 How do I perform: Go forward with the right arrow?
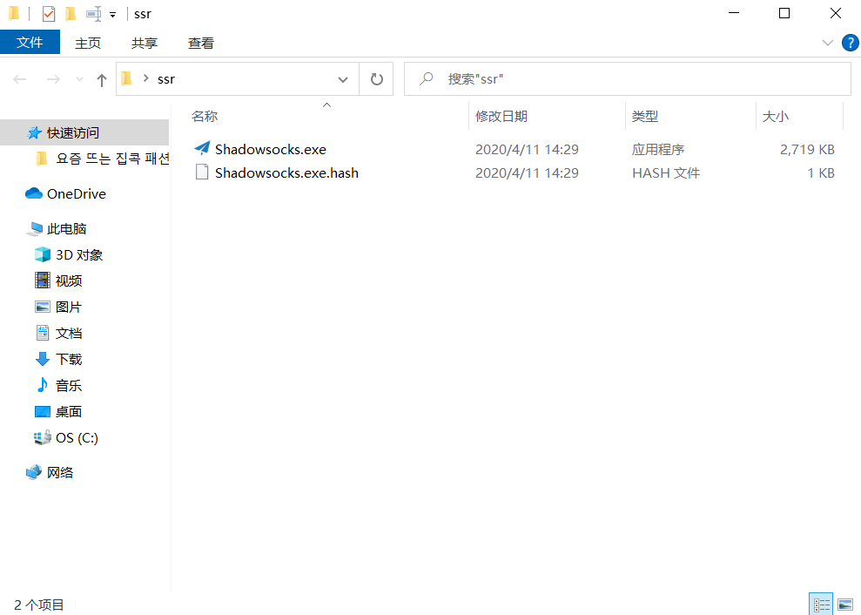tap(53, 79)
